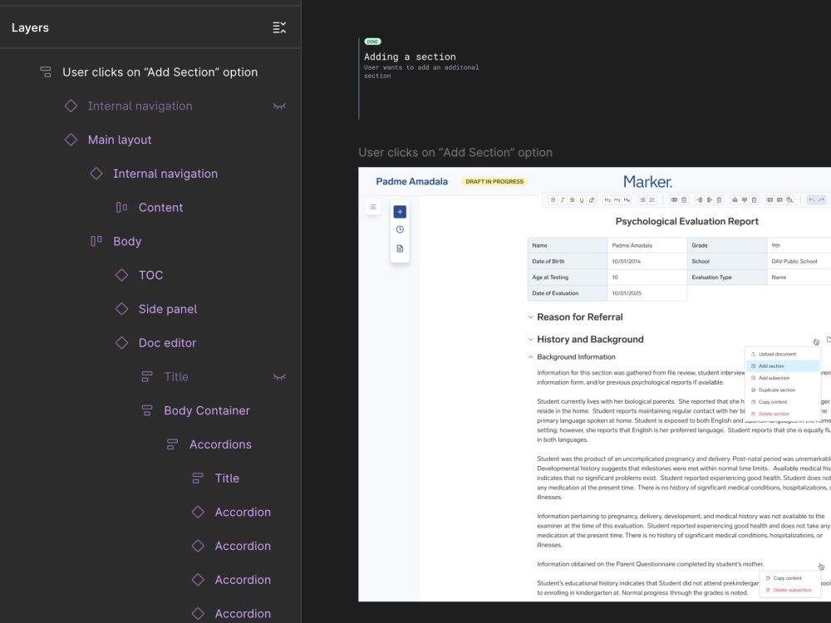Screen dimensions: 831x623
Task: Show the hidden Title layer
Action: [x=279, y=376]
